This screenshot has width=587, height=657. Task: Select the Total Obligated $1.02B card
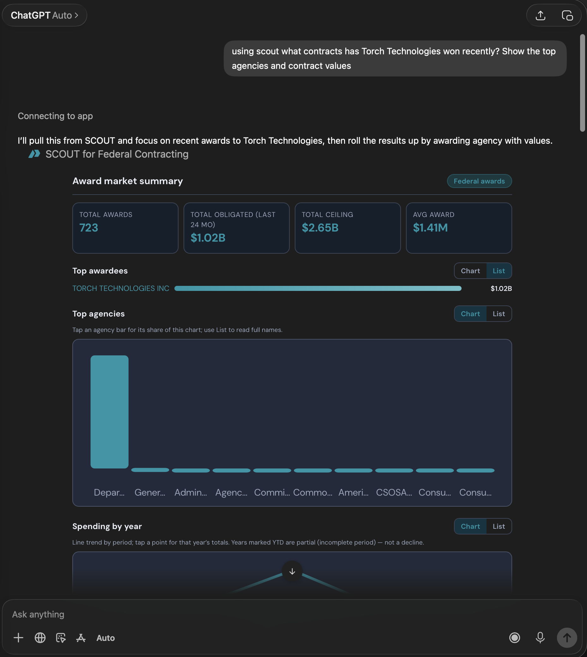coord(236,228)
